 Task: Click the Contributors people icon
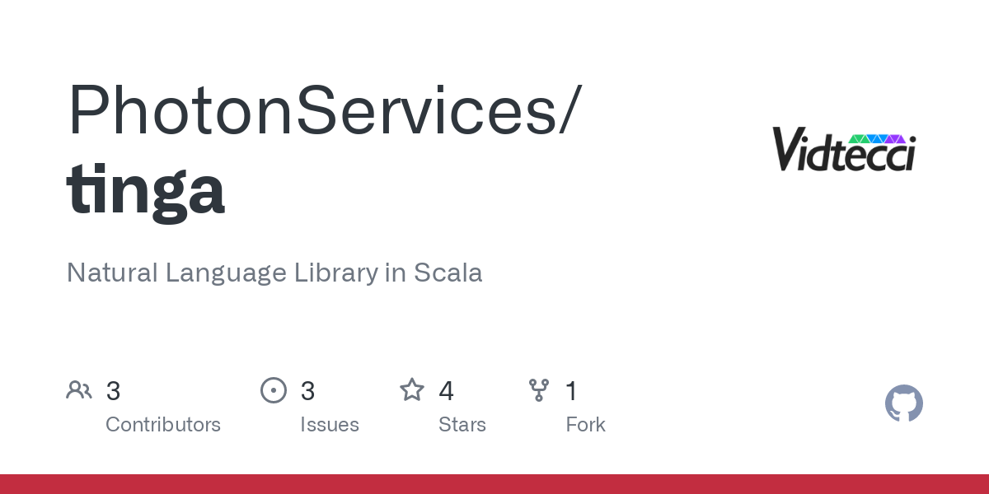point(79,390)
